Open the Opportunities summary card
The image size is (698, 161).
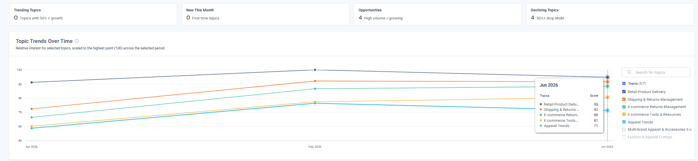coord(438,14)
